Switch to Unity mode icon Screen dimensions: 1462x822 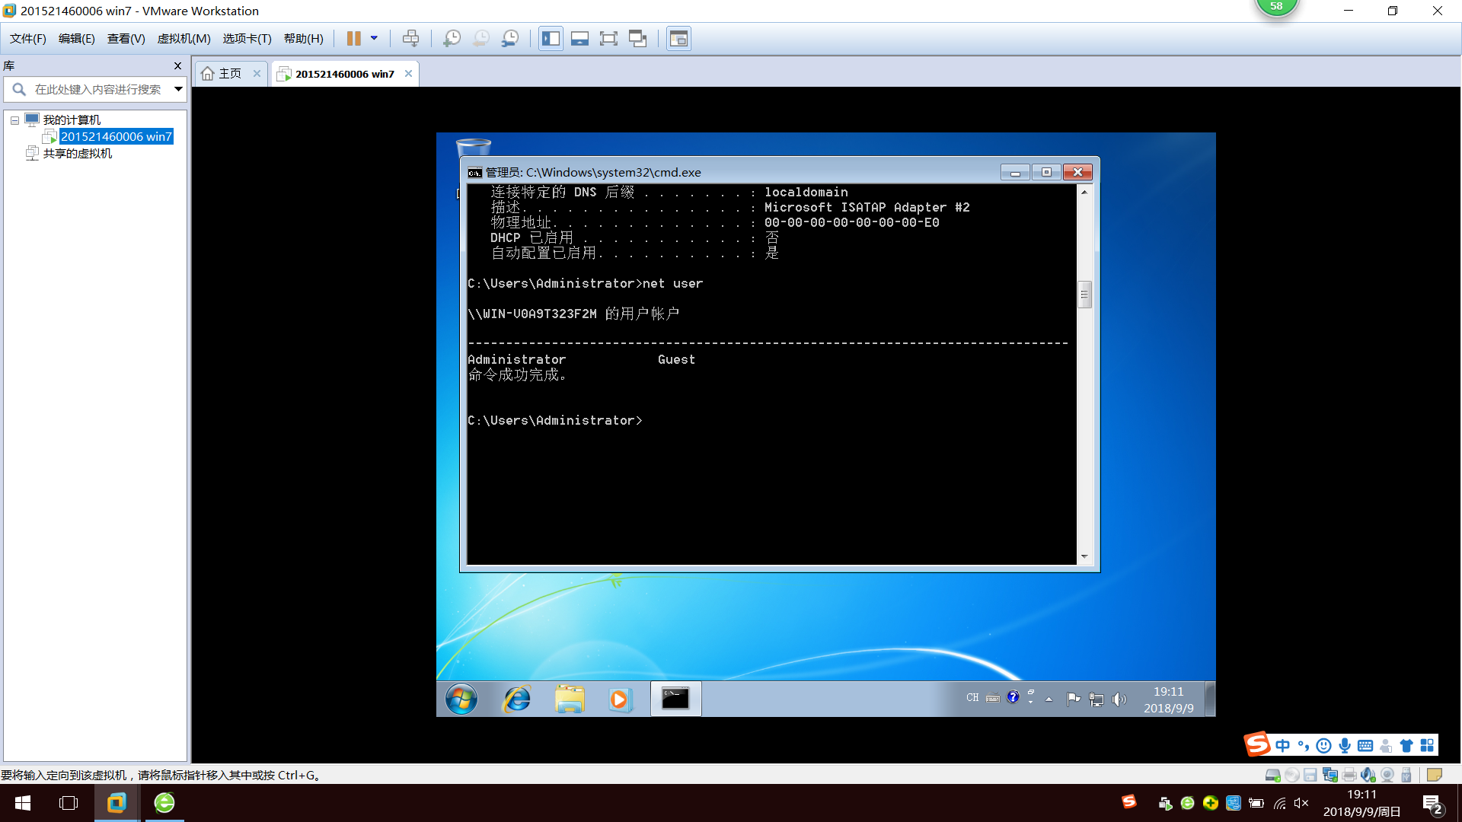[637, 38]
